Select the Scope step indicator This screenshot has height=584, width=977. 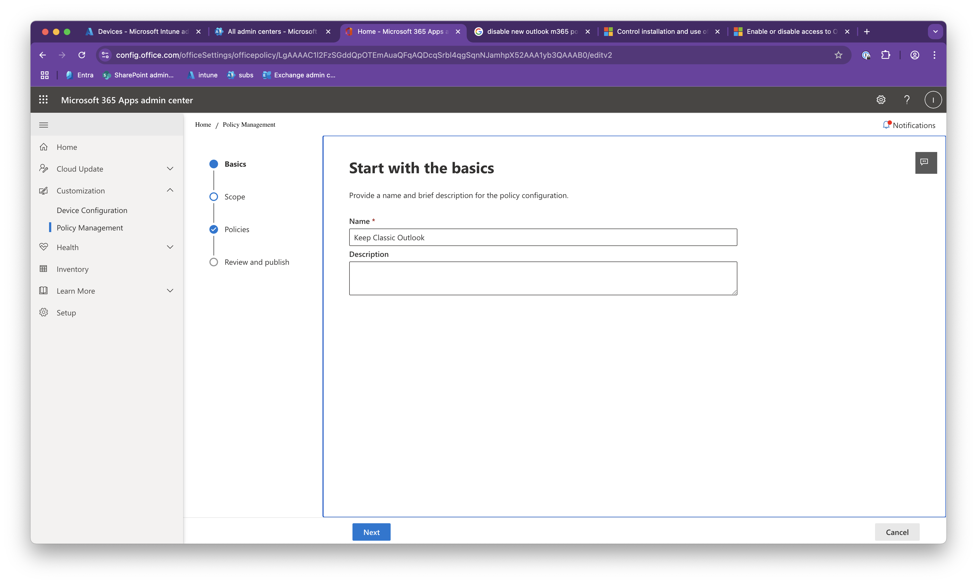pos(214,197)
